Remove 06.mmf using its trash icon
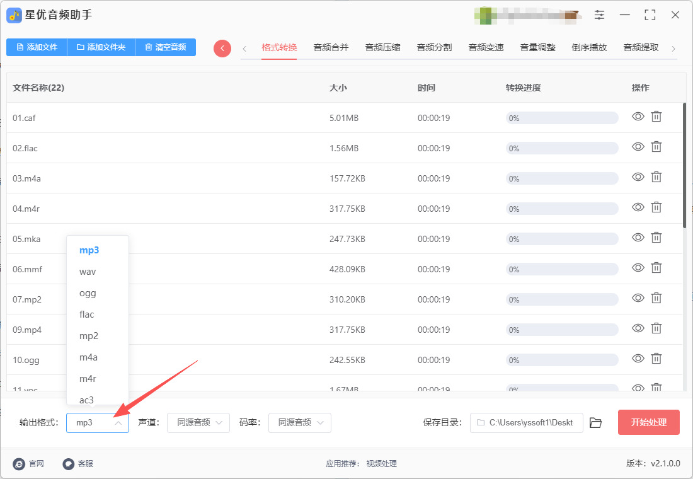Image resolution: width=693 pixels, height=479 pixels. coord(656,268)
